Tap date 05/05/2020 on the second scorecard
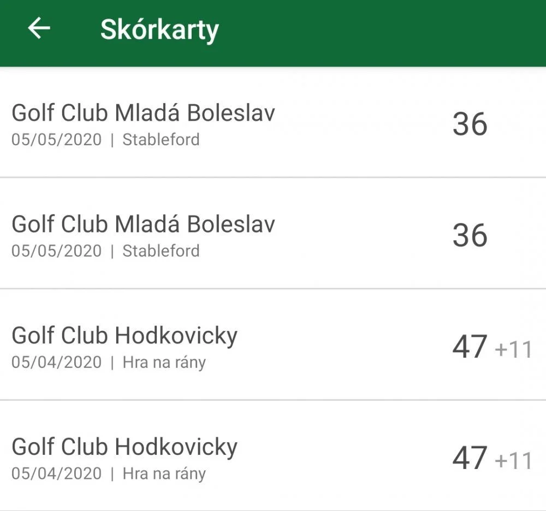Image resolution: width=546 pixels, height=511 pixels. (x=56, y=251)
